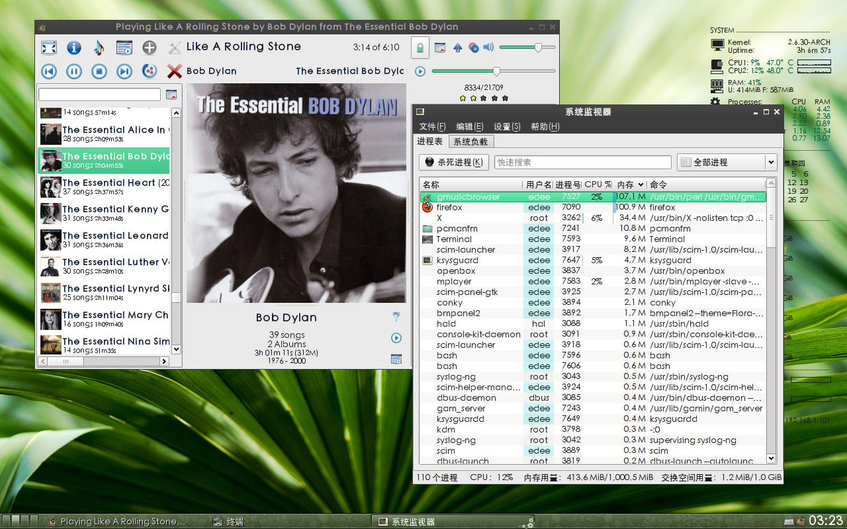The width and height of the screenshot is (847, 529).
Task: Sort processes by CPU % column header
Action: pos(598,184)
